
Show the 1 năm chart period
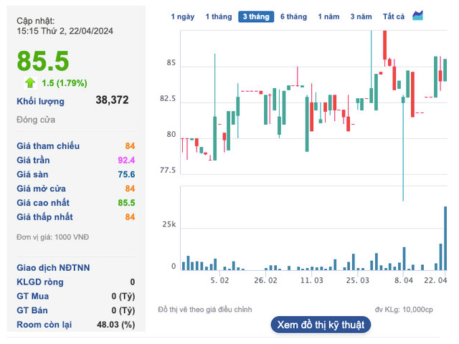click(328, 16)
